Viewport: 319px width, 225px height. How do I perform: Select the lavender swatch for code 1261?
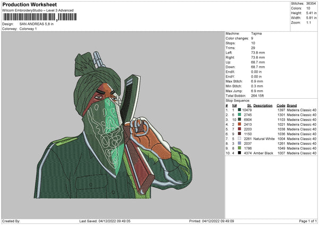(239, 143)
